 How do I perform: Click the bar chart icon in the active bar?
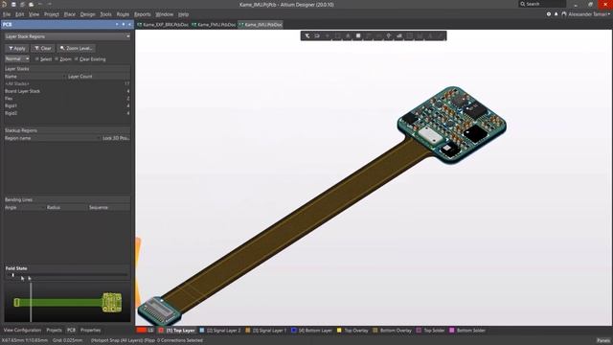tap(399, 36)
